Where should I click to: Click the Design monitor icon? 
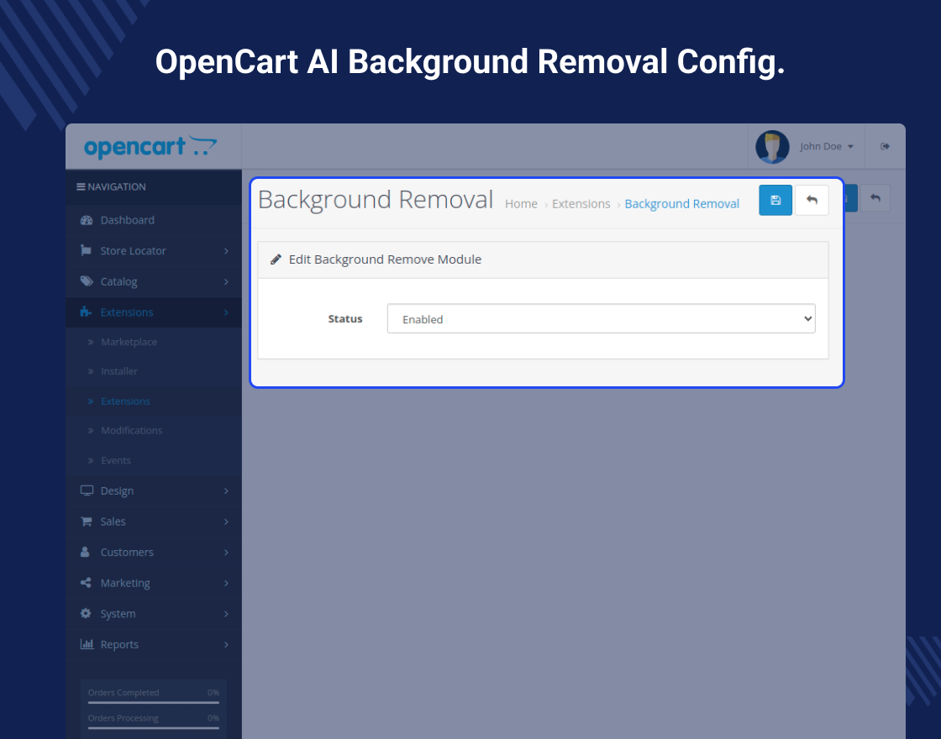87,490
